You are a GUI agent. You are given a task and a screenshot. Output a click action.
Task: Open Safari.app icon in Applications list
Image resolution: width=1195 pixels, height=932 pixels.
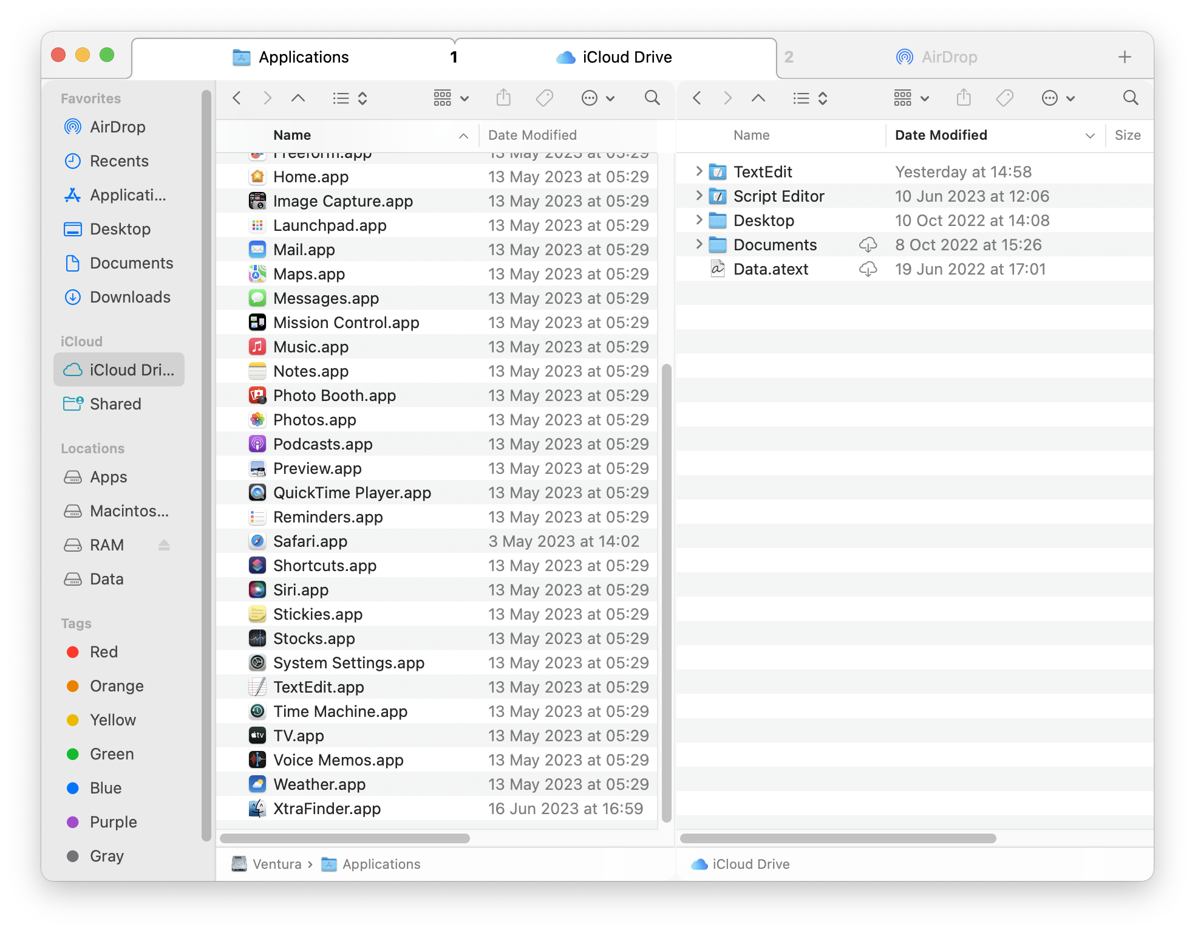(x=257, y=541)
